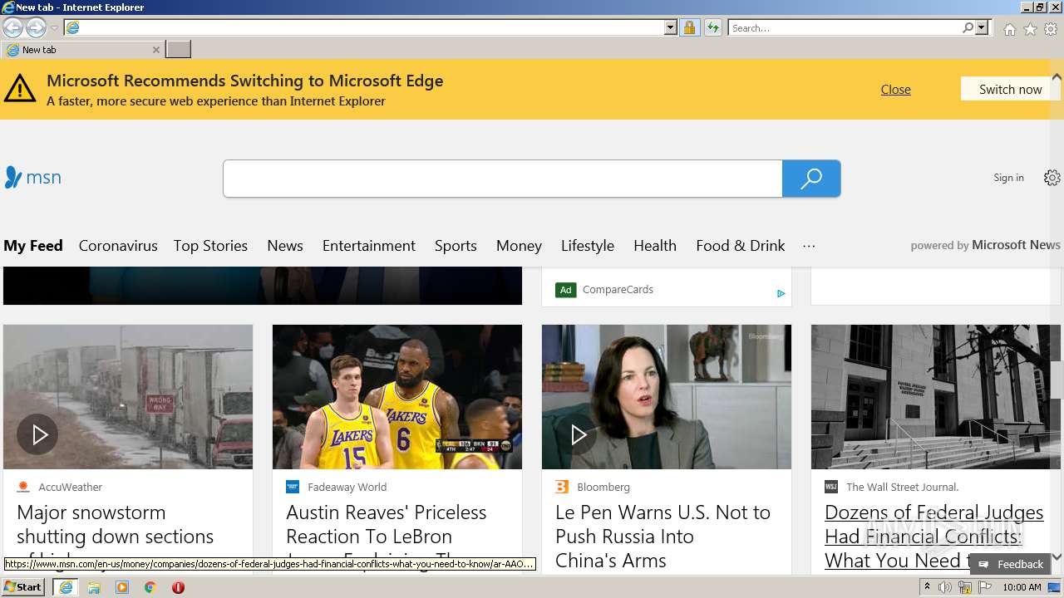Open Coronavirus section
The width and height of the screenshot is (1064, 598).
coord(118,246)
